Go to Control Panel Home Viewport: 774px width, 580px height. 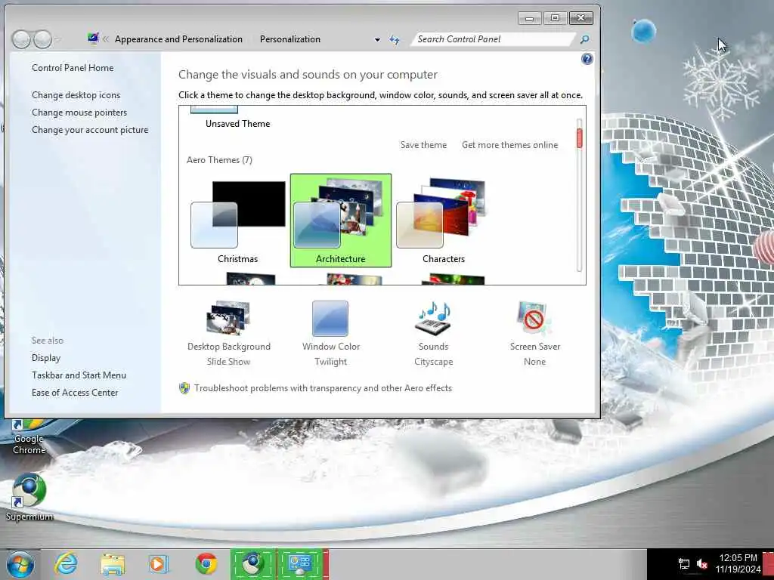(x=73, y=67)
